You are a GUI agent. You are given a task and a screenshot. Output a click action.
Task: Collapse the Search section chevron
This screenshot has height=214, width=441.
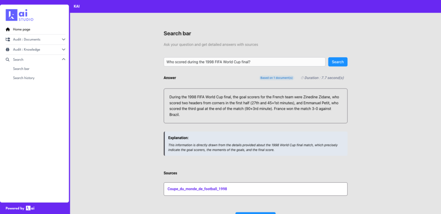click(64, 59)
